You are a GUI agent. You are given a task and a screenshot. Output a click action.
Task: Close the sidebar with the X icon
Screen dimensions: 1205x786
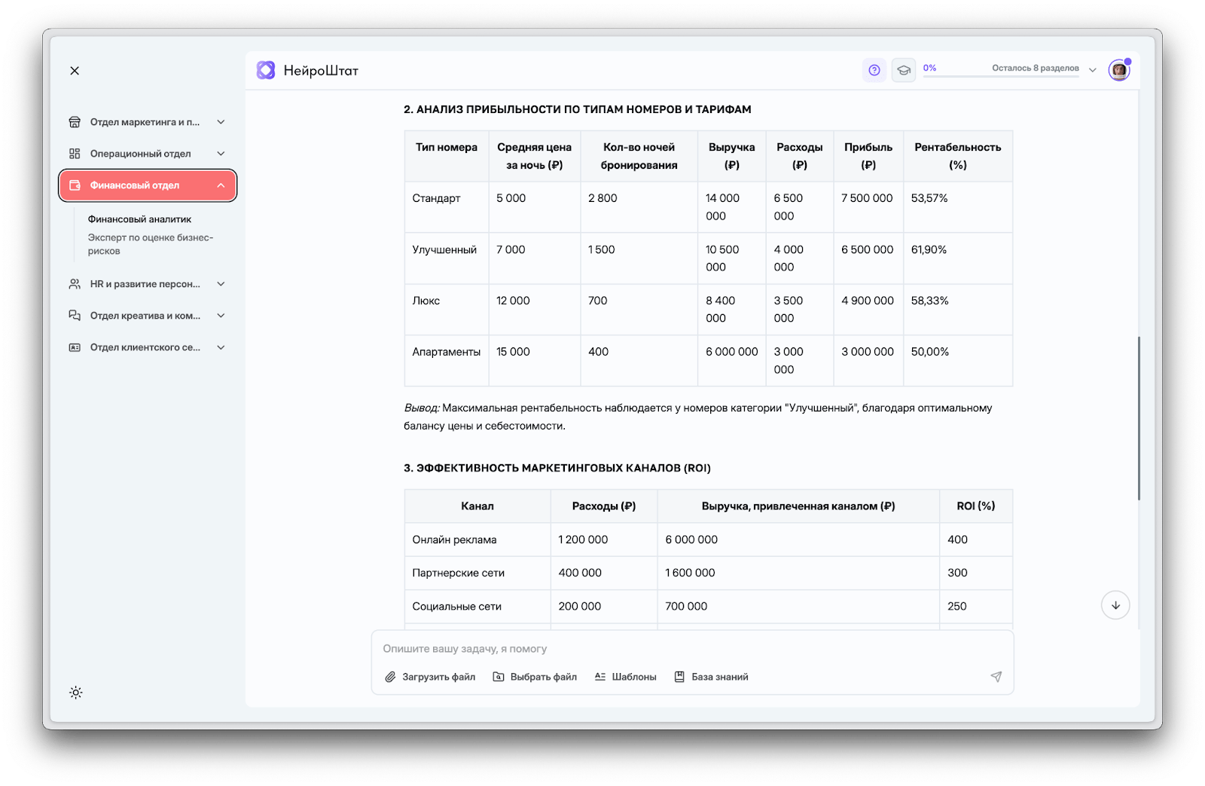(75, 71)
